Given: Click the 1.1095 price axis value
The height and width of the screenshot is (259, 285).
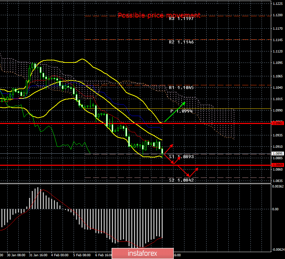Looking at the screenshot, I should [278, 63].
